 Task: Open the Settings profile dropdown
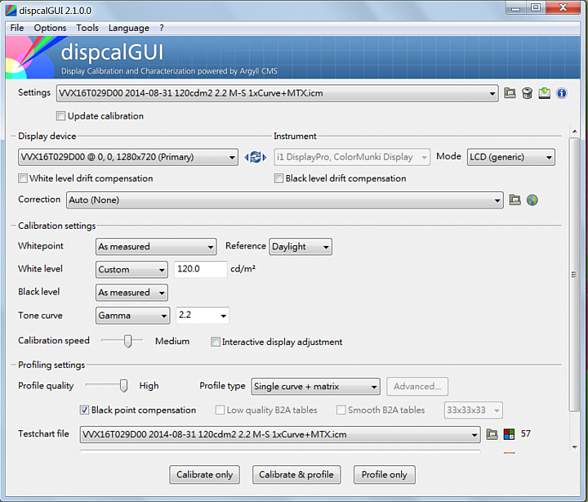tap(277, 93)
